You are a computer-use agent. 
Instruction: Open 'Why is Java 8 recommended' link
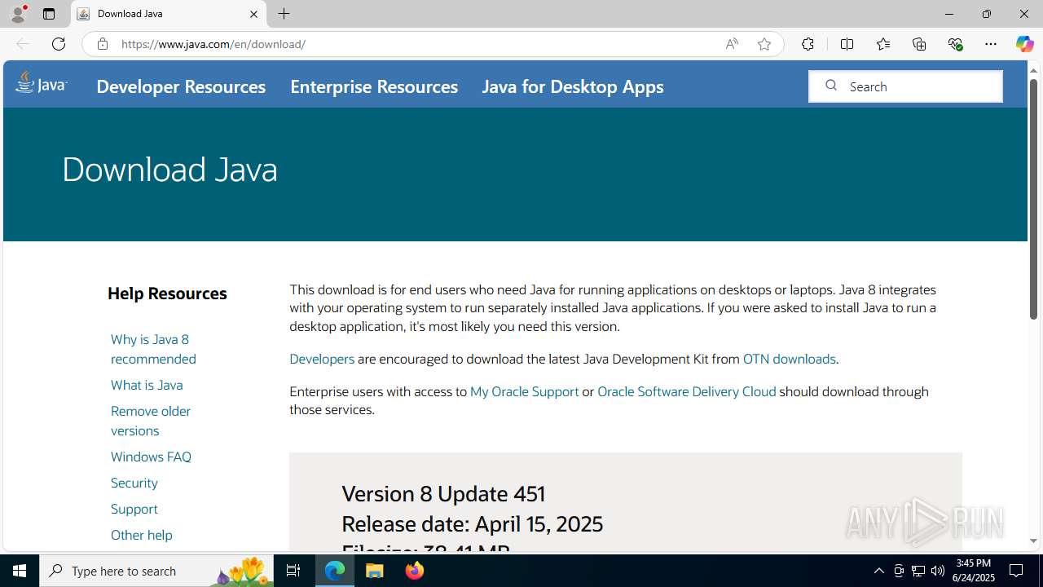click(153, 349)
